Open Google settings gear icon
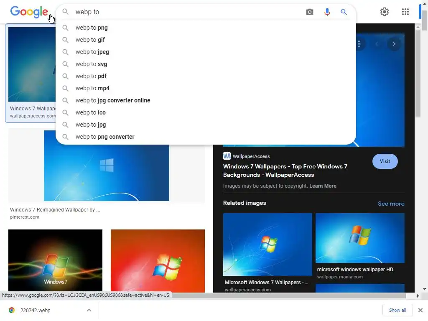The image size is (428, 321). (385, 12)
